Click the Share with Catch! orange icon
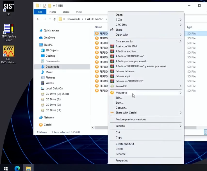207x171 pixels. coord(112,113)
